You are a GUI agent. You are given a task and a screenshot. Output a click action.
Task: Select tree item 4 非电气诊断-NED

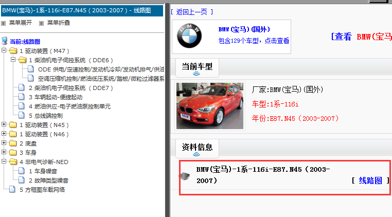point(44,162)
